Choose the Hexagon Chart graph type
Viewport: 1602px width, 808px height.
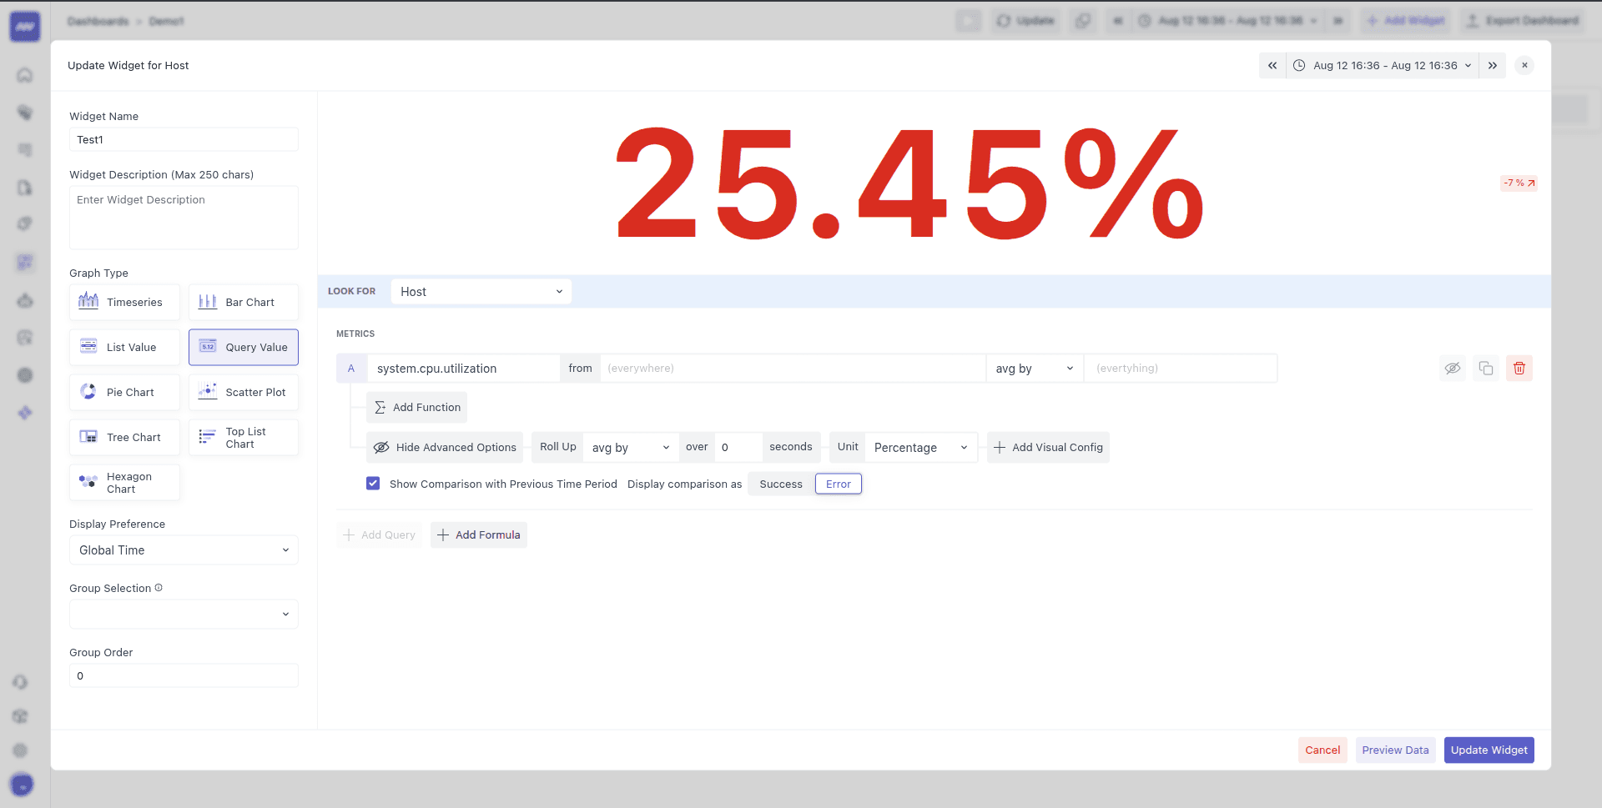point(124,483)
